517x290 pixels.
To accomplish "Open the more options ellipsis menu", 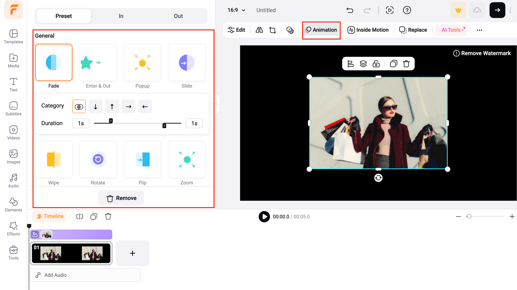I will [480, 30].
